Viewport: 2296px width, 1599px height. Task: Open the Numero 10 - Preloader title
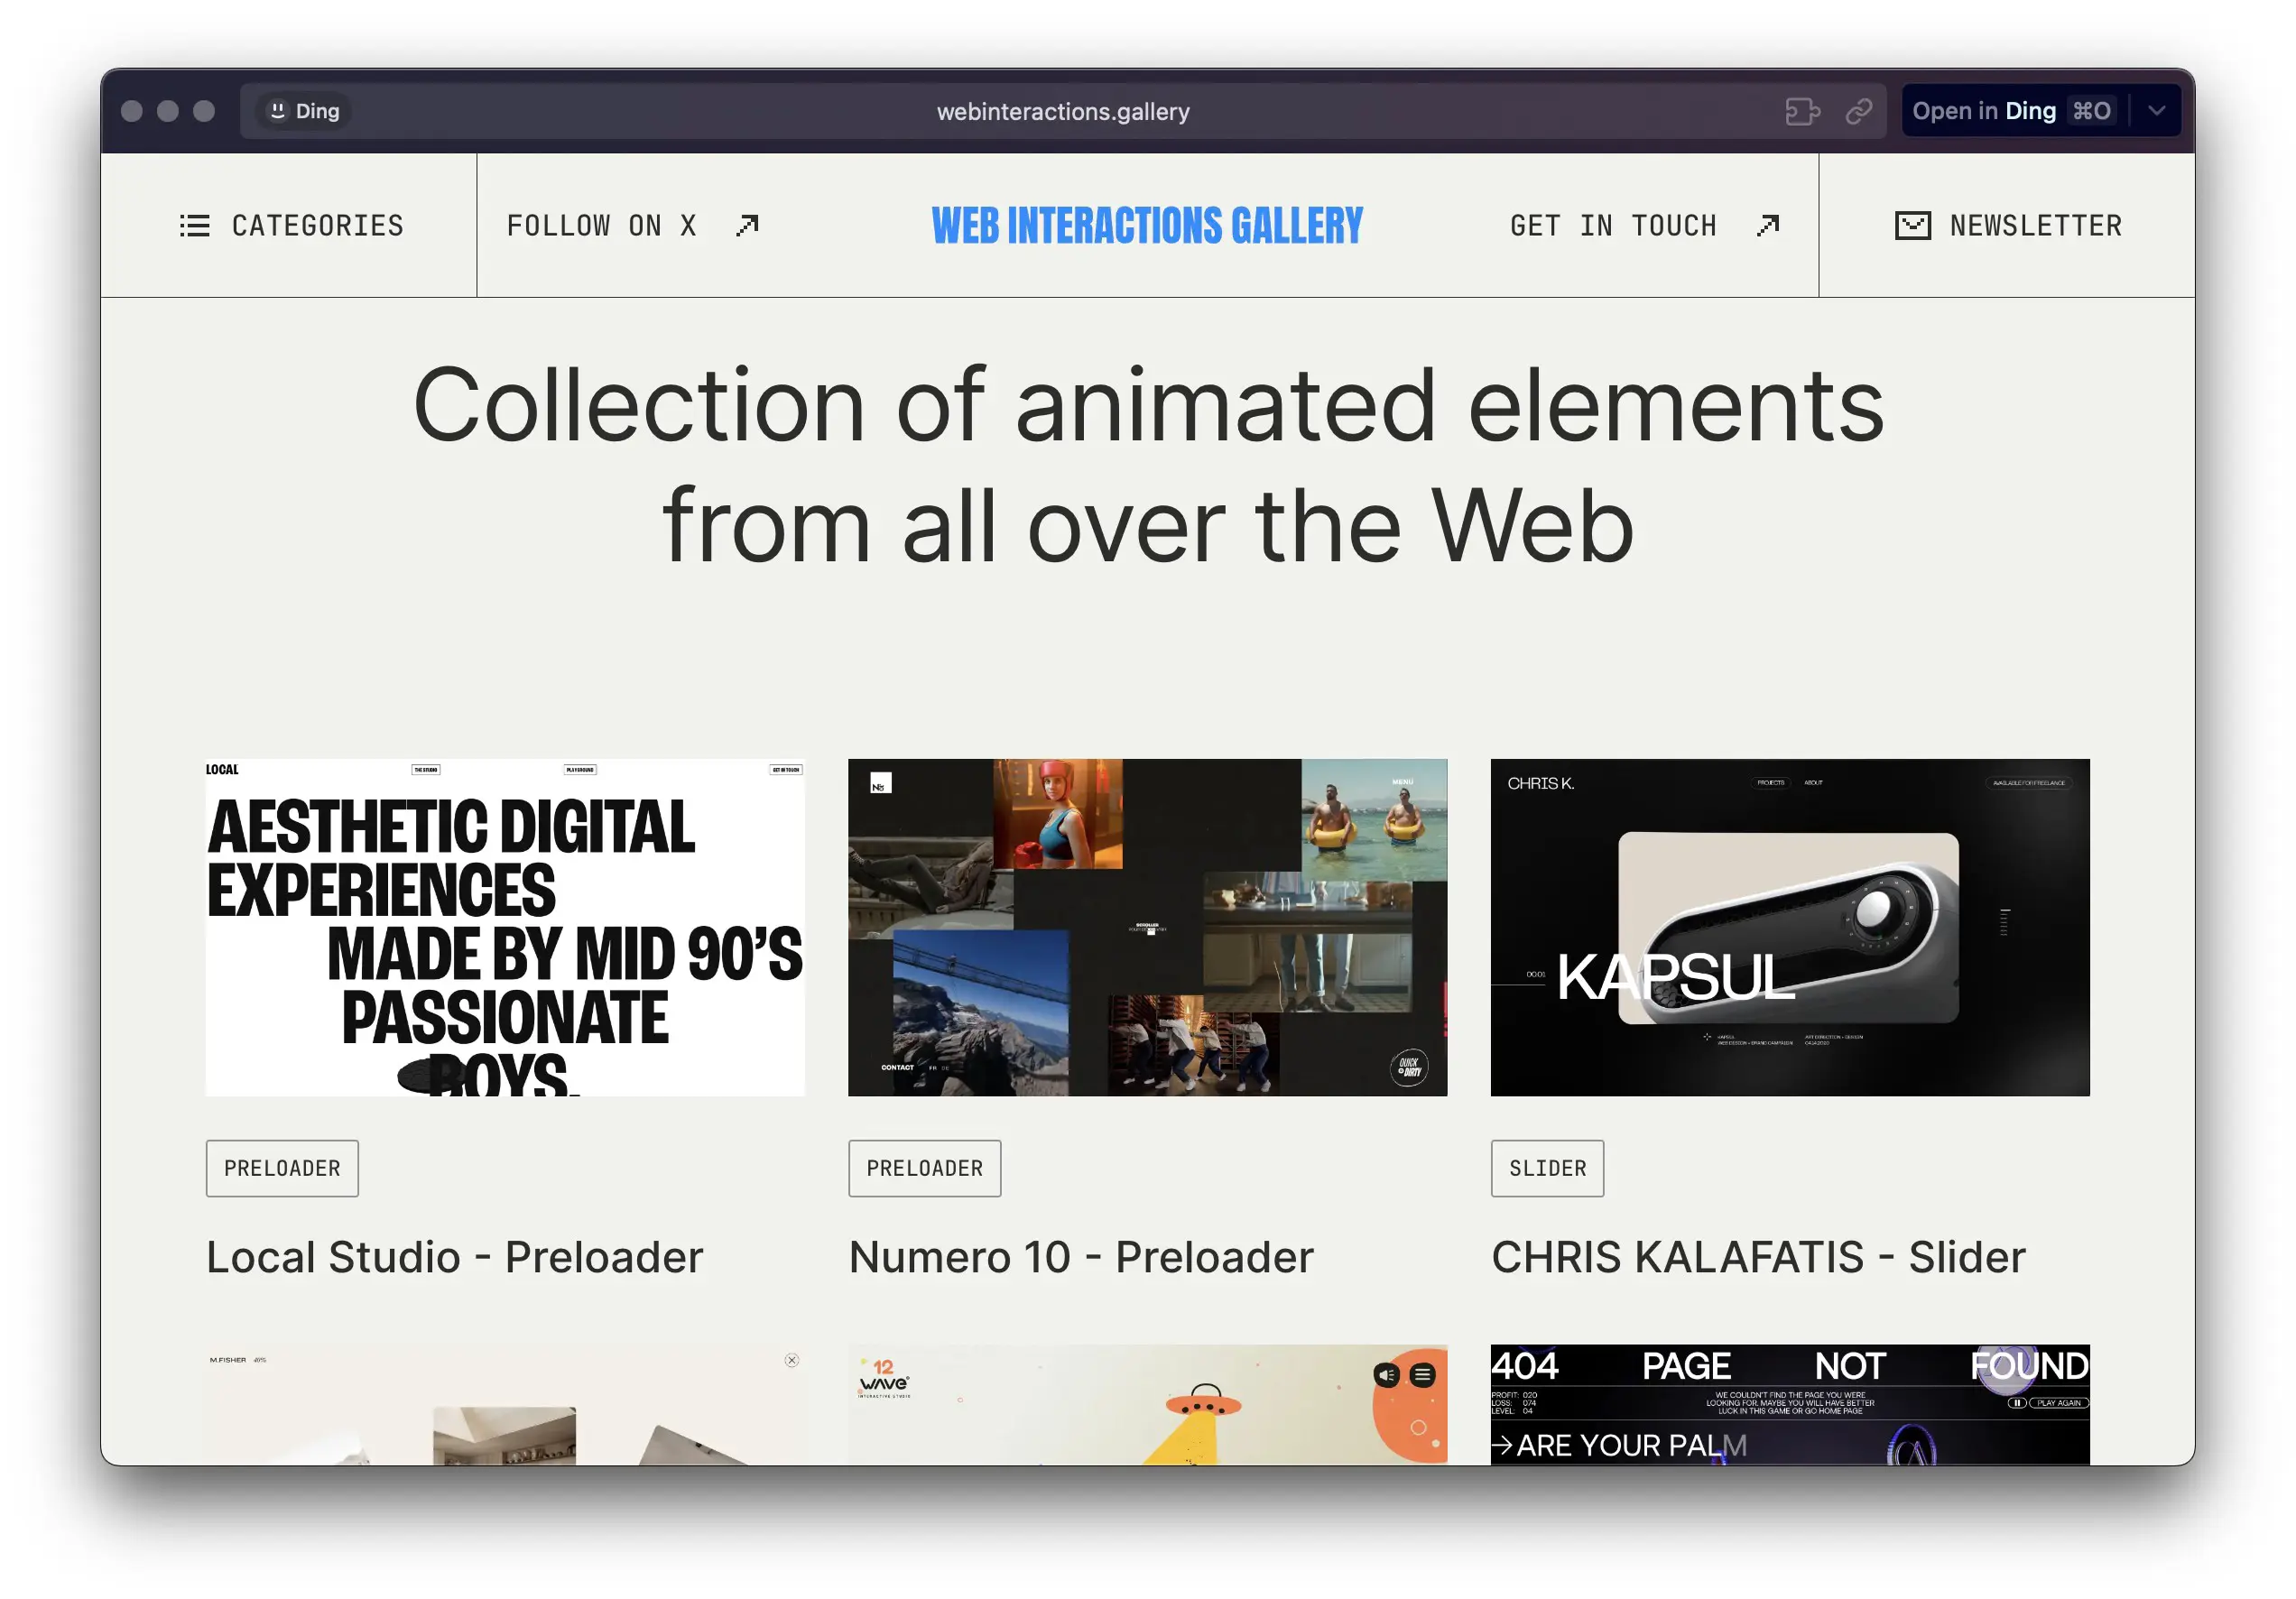point(1081,1257)
